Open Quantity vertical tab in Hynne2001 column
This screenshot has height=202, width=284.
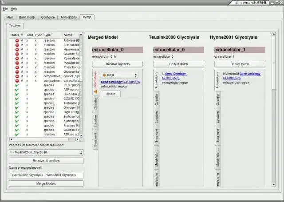click(x=218, y=100)
